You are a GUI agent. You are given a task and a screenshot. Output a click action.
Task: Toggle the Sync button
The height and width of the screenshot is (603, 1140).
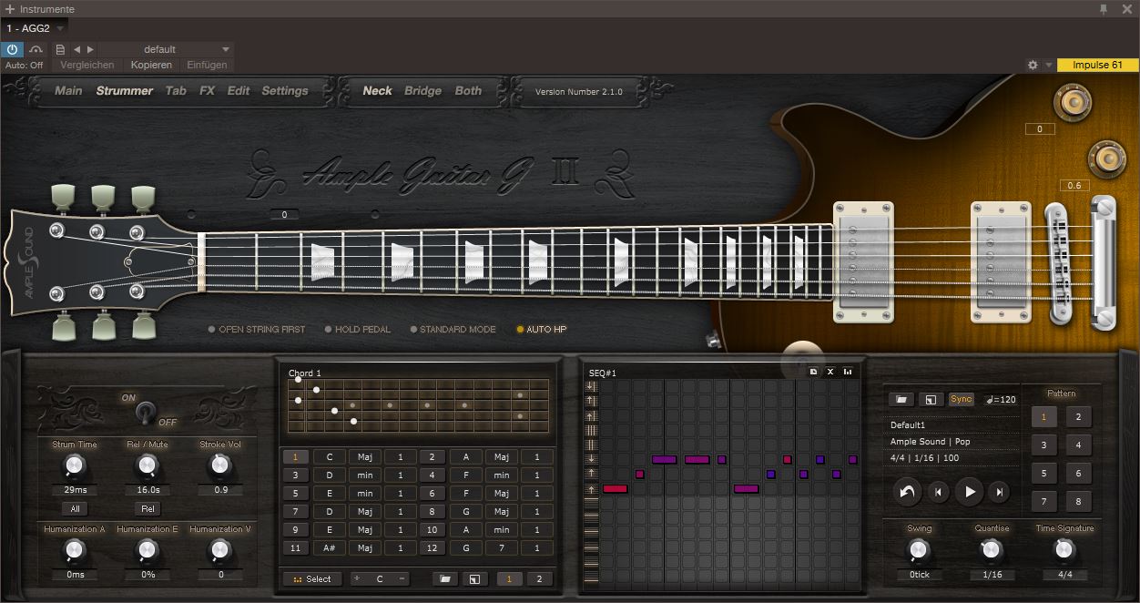[x=962, y=399]
